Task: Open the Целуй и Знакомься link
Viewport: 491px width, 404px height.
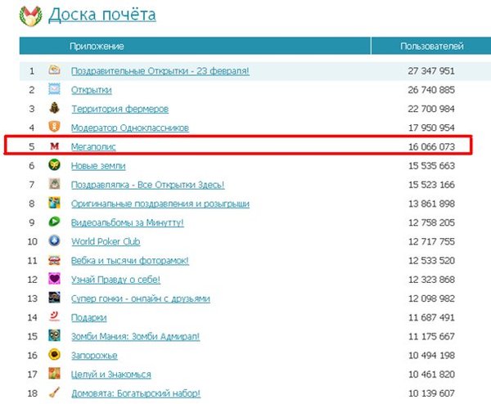Action: 110,375
